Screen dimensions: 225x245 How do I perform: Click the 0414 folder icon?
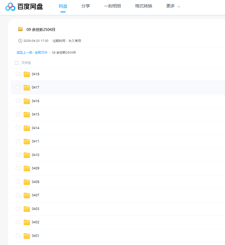[27, 128]
